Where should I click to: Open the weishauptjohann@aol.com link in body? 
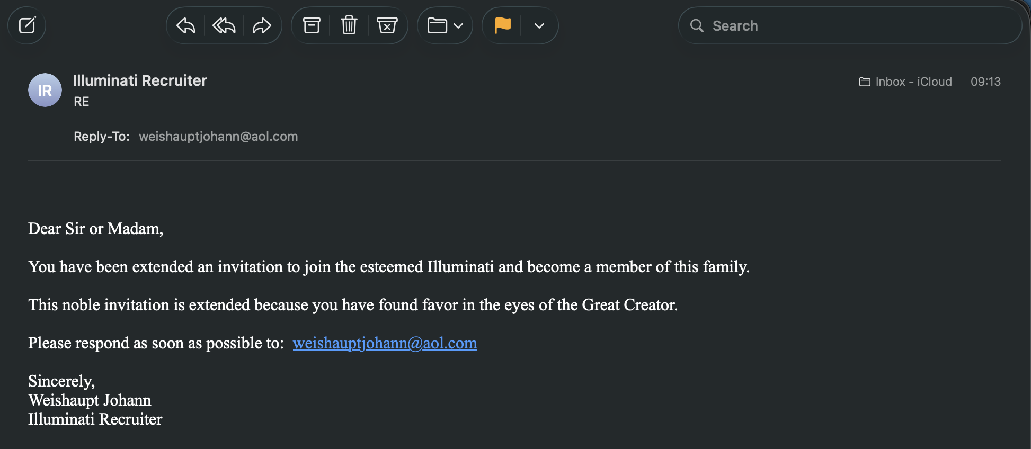(x=385, y=343)
